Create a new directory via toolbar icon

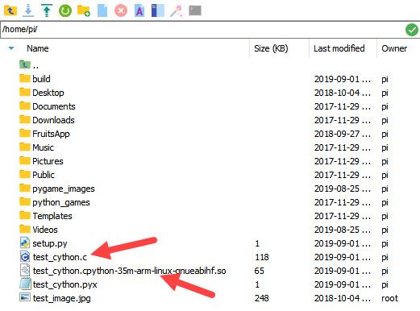84,11
